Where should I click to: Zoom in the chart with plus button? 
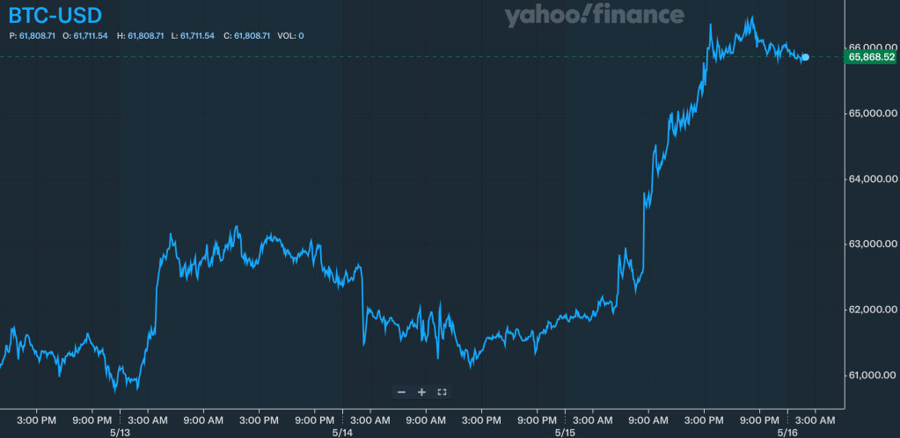click(x=421, y=391)
